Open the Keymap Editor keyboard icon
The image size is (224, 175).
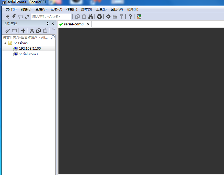click(115, 17)
